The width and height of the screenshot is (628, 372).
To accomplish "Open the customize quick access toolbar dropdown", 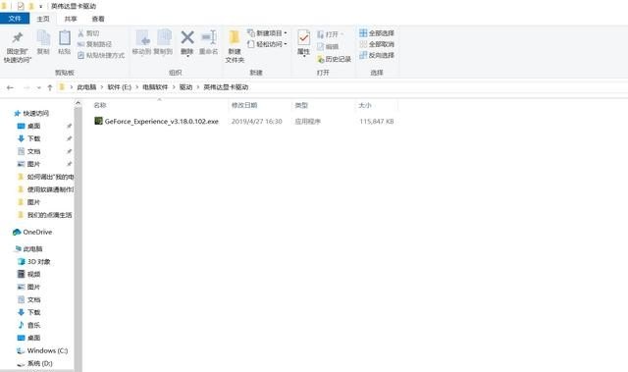I will [40, 7].
